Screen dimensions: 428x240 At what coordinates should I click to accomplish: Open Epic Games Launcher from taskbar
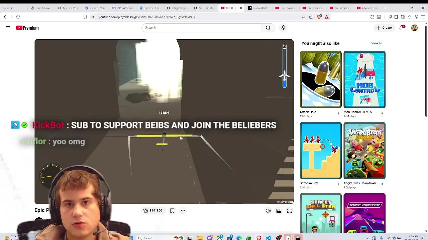[298, 238]
